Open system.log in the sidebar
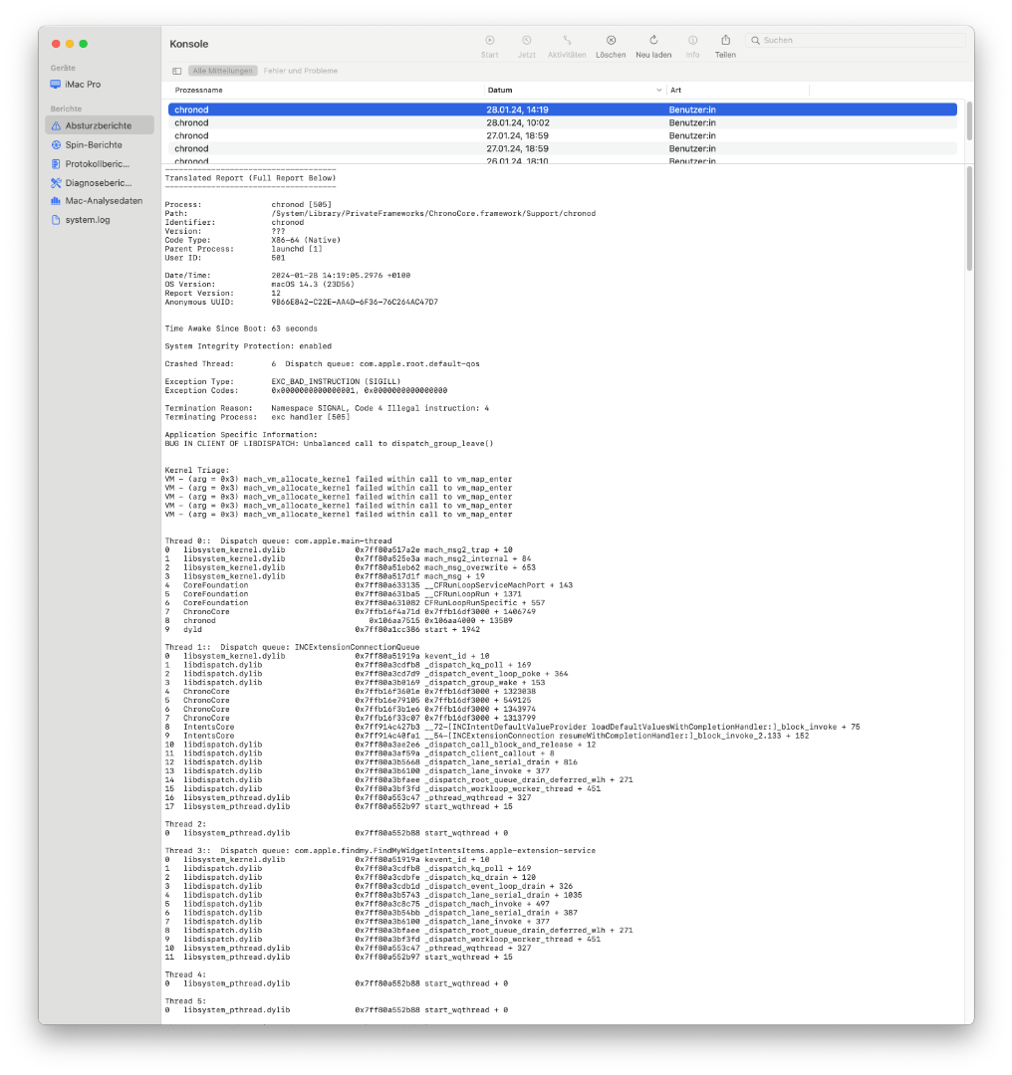Viewport: 1012px width, 1075px height. click(x=100, y=220)
